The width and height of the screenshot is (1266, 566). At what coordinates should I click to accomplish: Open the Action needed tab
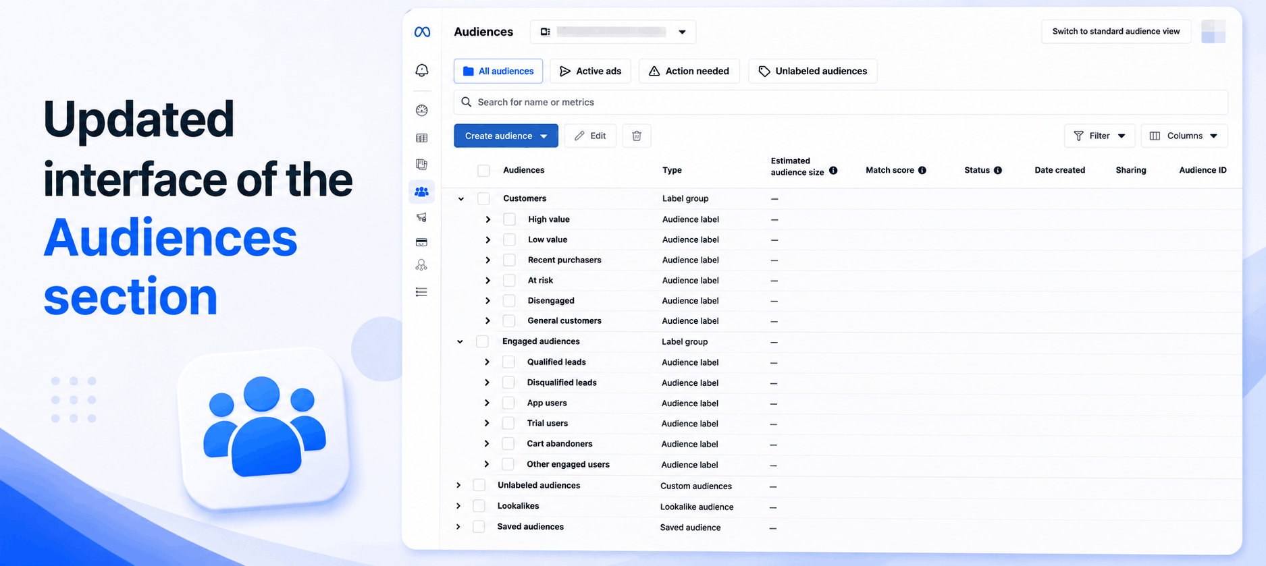[689, 71]
